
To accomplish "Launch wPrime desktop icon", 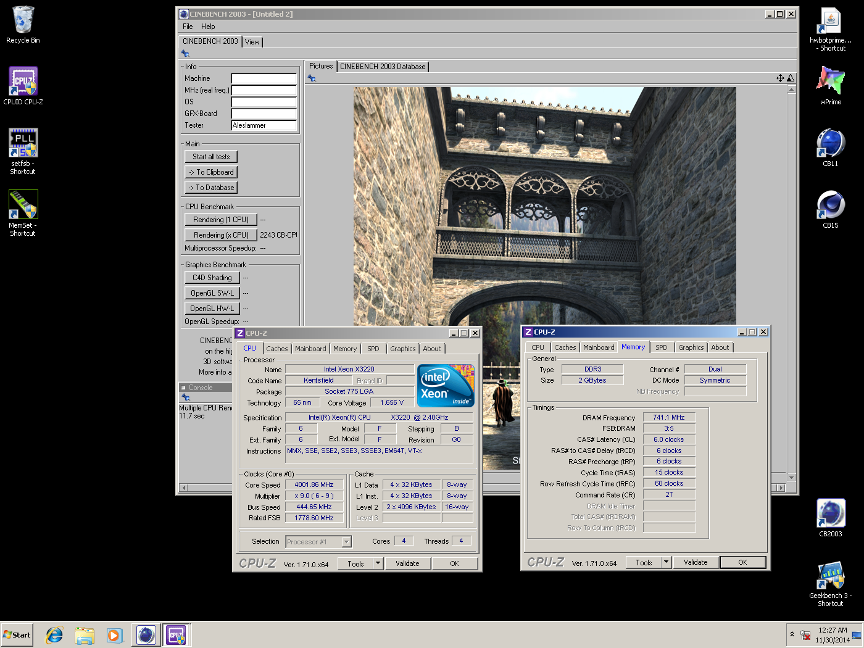I will (x=831, y=86).
